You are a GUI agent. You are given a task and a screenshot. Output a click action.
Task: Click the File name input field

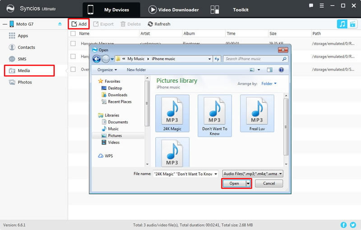pyautogui.click(x=183, y=174)
